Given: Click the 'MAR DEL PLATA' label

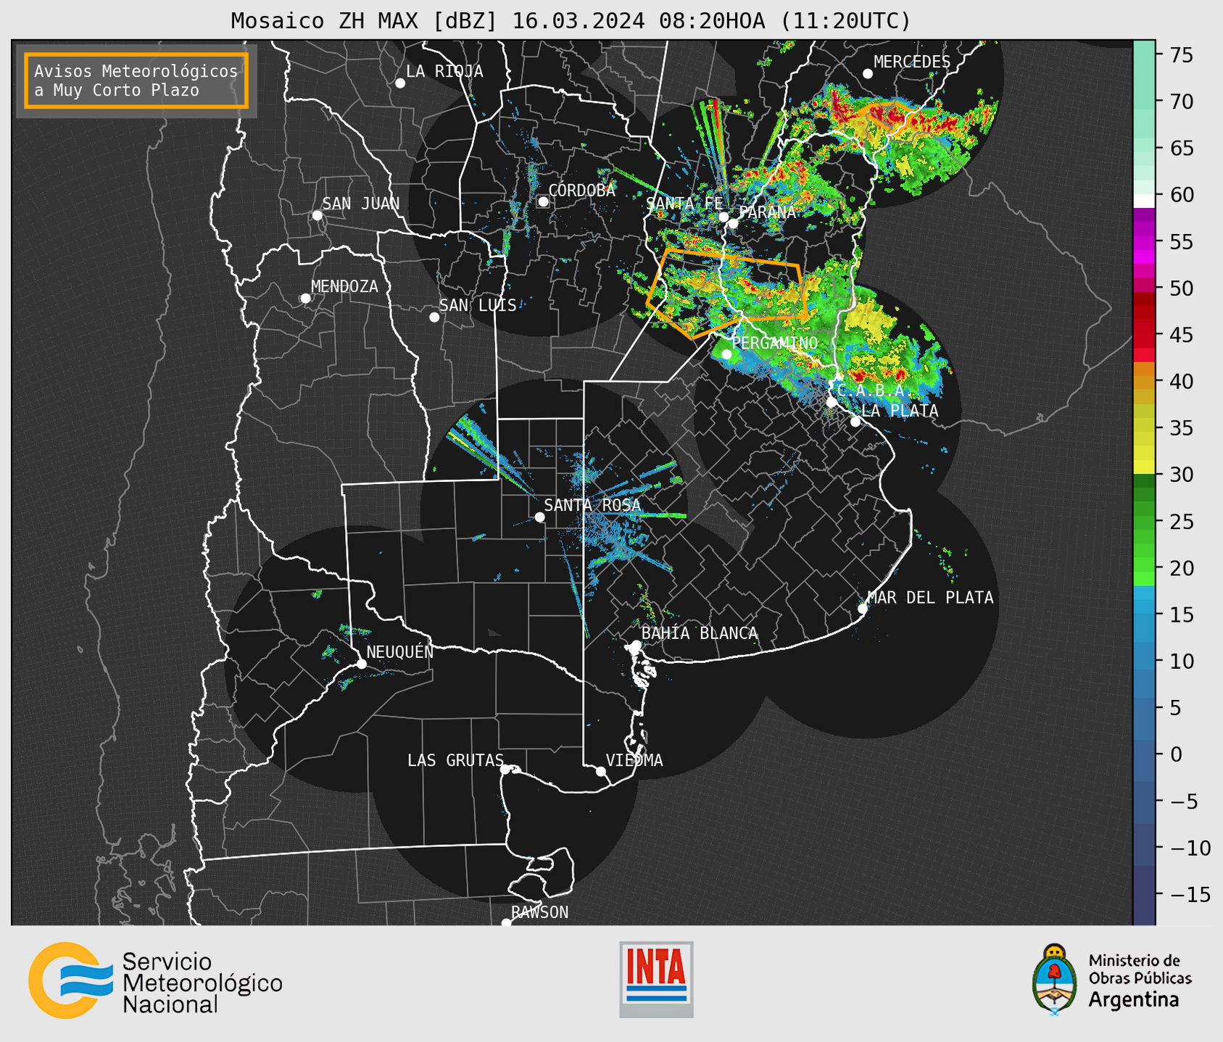Looking at the screenshot, I should click(x=930, y=598).
